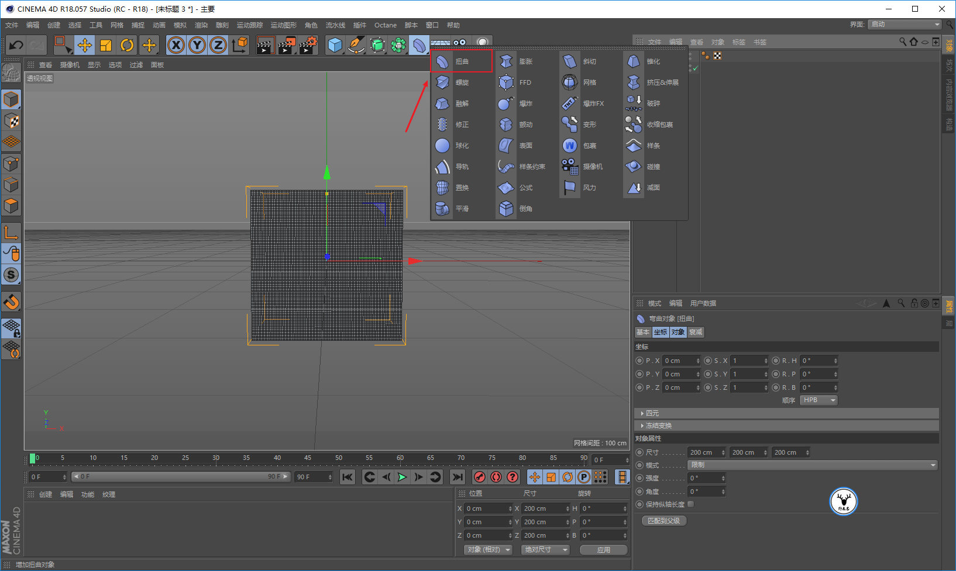Toggle Z axis lock
This screenshot has height=571, width=956.
coord(218,45)
